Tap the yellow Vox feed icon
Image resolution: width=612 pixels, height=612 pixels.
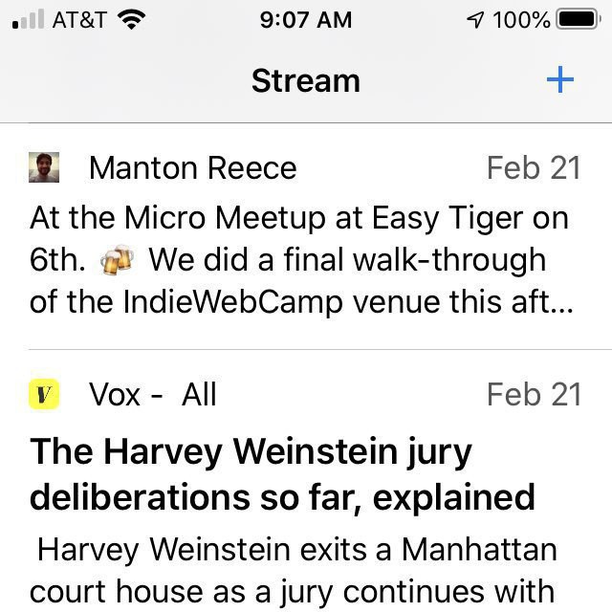click(45, 394)
